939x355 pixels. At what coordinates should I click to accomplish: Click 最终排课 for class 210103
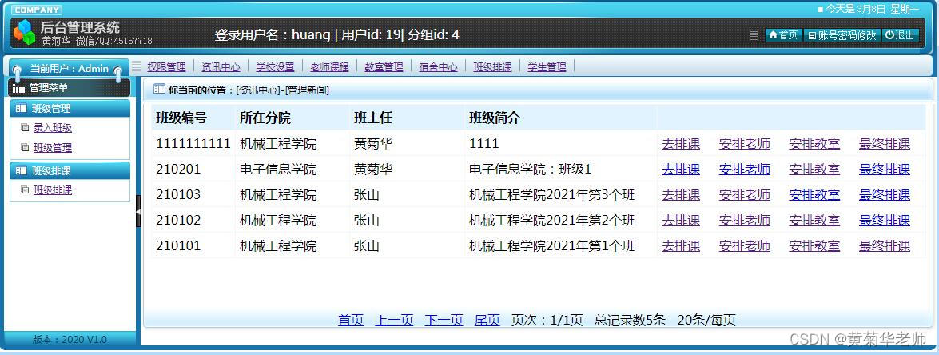(x=885, y=195)
